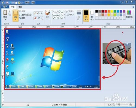Choose the Diamond shape
This screenshot has width=136, height=108.
click(54, 18)
